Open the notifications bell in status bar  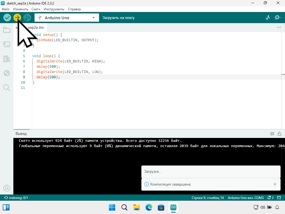pyautogui.click(x=270, y=198)
